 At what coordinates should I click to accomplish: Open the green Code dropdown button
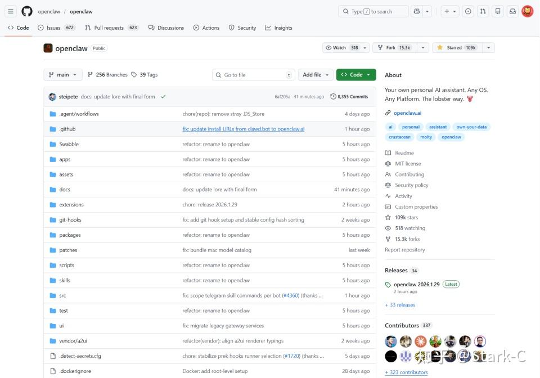coord(355,75)
